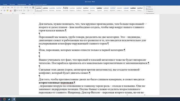Apply the Обычный style
180x101 pixels.
point(39,9)
